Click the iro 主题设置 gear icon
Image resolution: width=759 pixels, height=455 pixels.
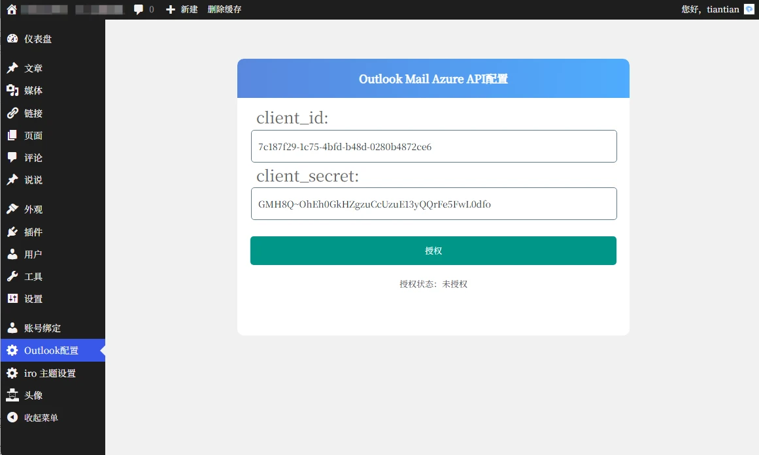coord(12,373)
